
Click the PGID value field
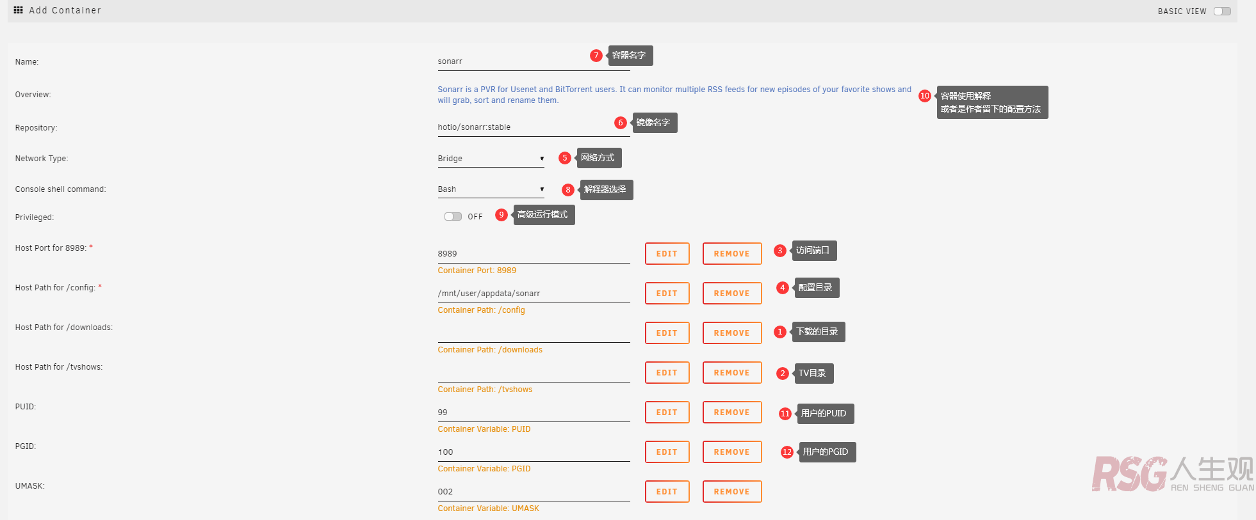[x=534, y=452]
